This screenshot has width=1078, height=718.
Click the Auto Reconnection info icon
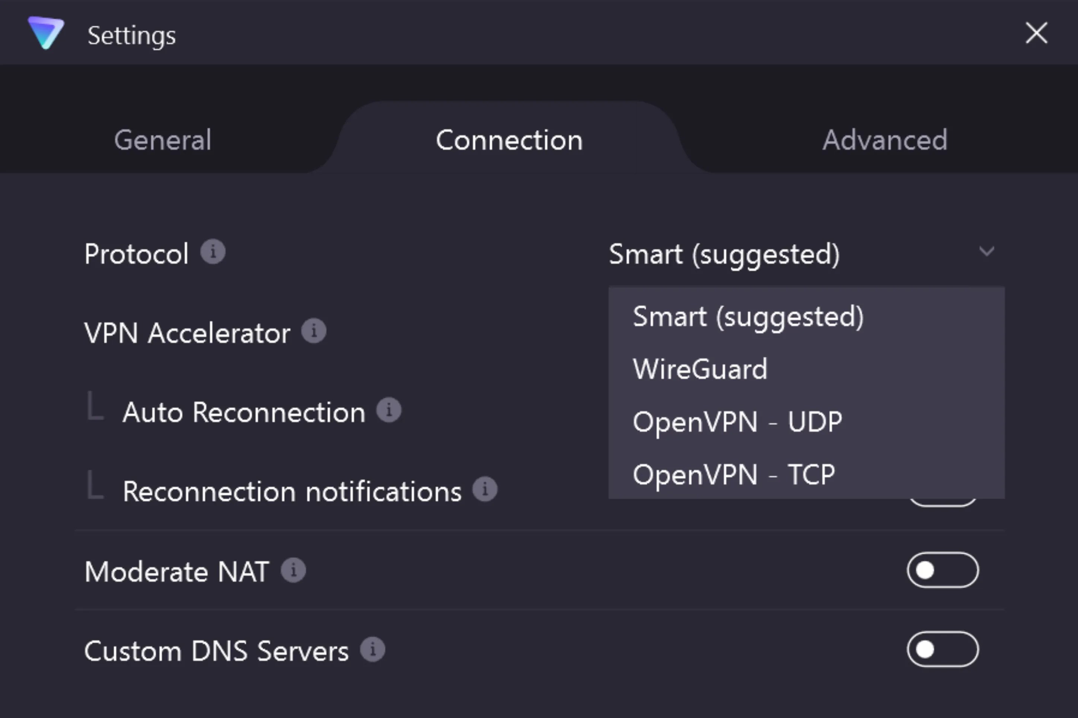pos(389,410)
